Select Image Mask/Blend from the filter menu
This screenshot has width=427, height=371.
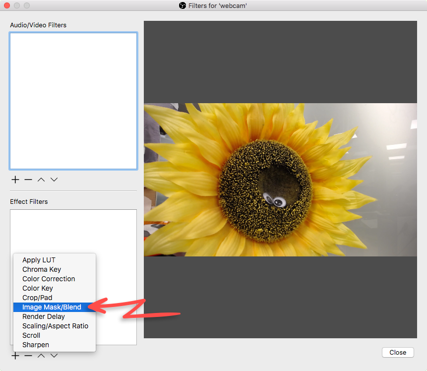(x=51, y=307)
